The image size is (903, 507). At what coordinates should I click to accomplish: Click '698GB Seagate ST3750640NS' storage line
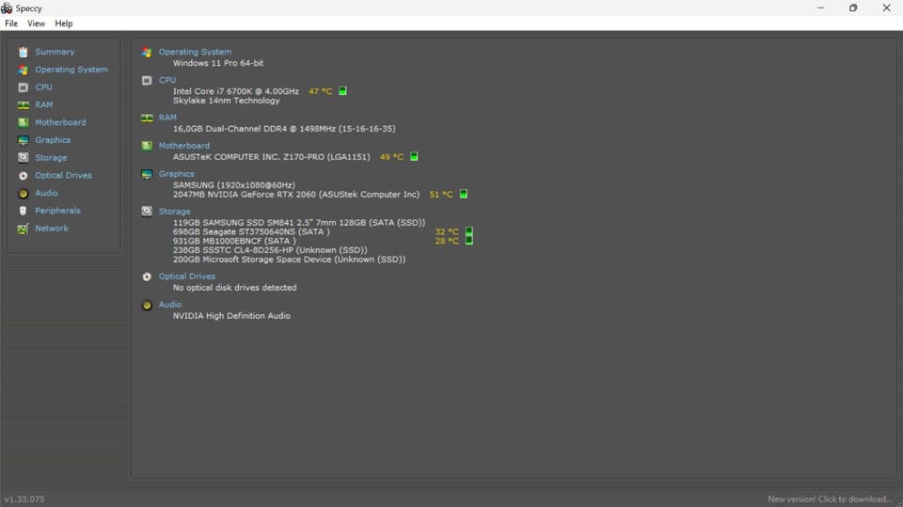point(251,231)
